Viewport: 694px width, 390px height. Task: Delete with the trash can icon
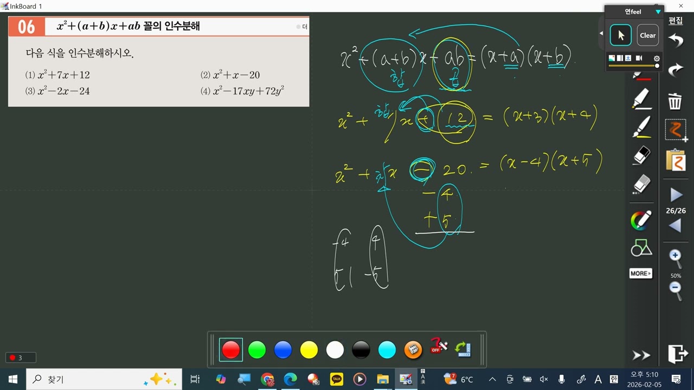pyautogui.click(x=675, y=101)
